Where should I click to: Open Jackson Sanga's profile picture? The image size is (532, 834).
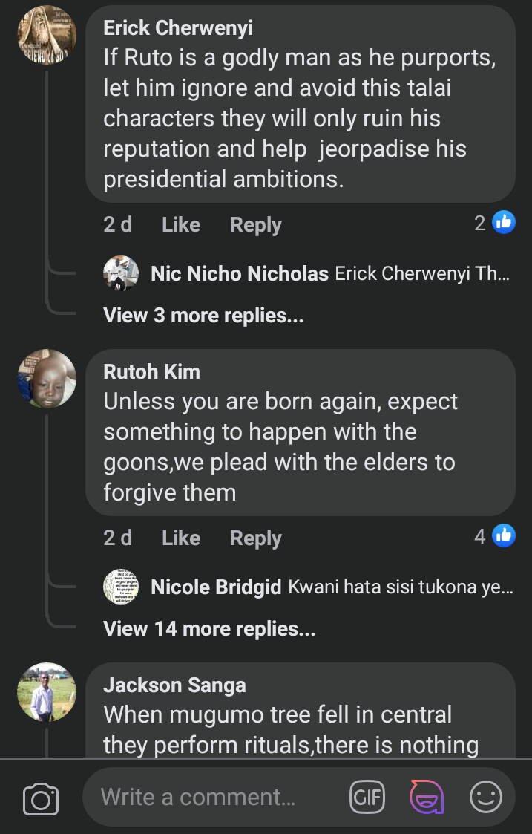point(47,692)
